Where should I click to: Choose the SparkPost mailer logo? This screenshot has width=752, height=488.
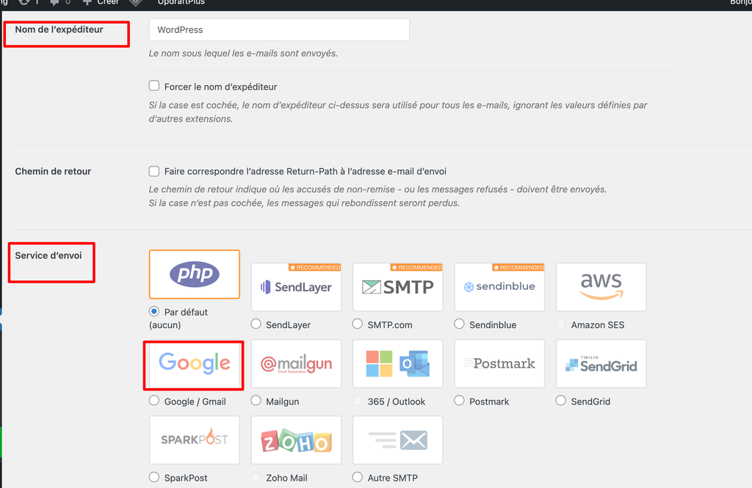point(194,440)
